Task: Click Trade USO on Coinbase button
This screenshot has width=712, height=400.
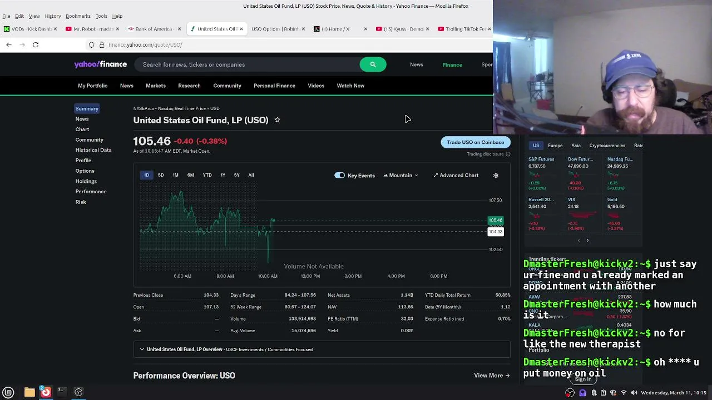Action: tap(476, 142)
